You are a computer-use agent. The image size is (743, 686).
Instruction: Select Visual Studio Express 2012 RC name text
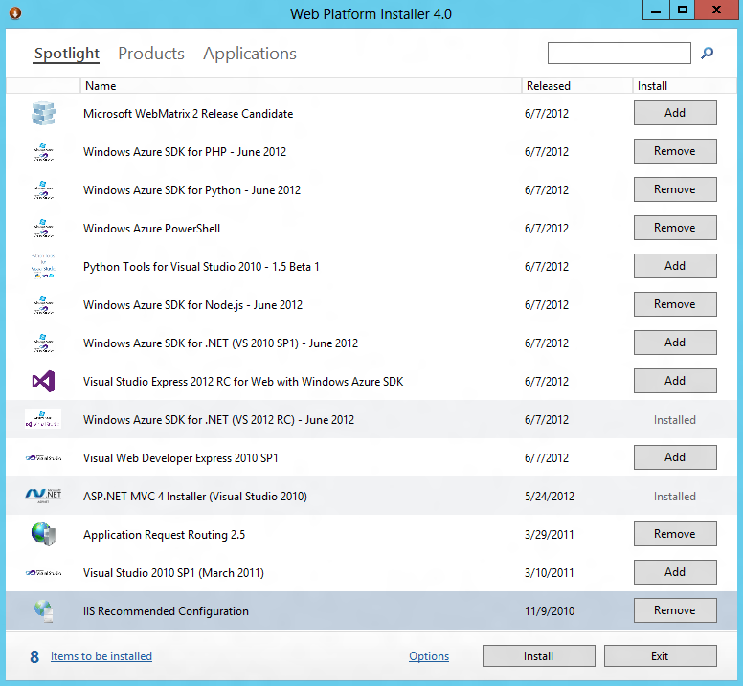pos(243,382)
